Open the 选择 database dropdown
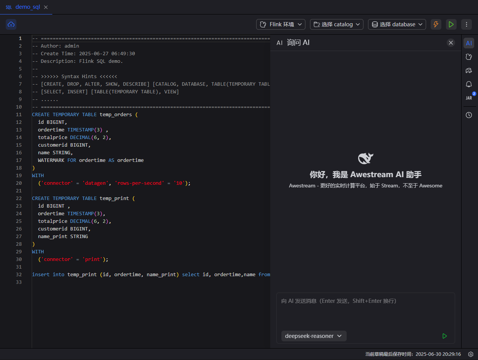The width and height of the screenshot is (478, 360). (x=397, y=24)
